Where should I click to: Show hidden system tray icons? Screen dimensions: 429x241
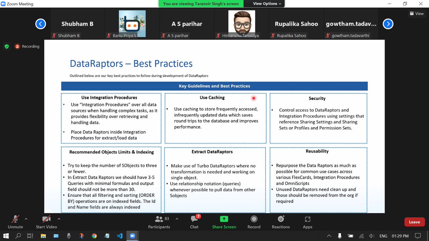point(329,236)
